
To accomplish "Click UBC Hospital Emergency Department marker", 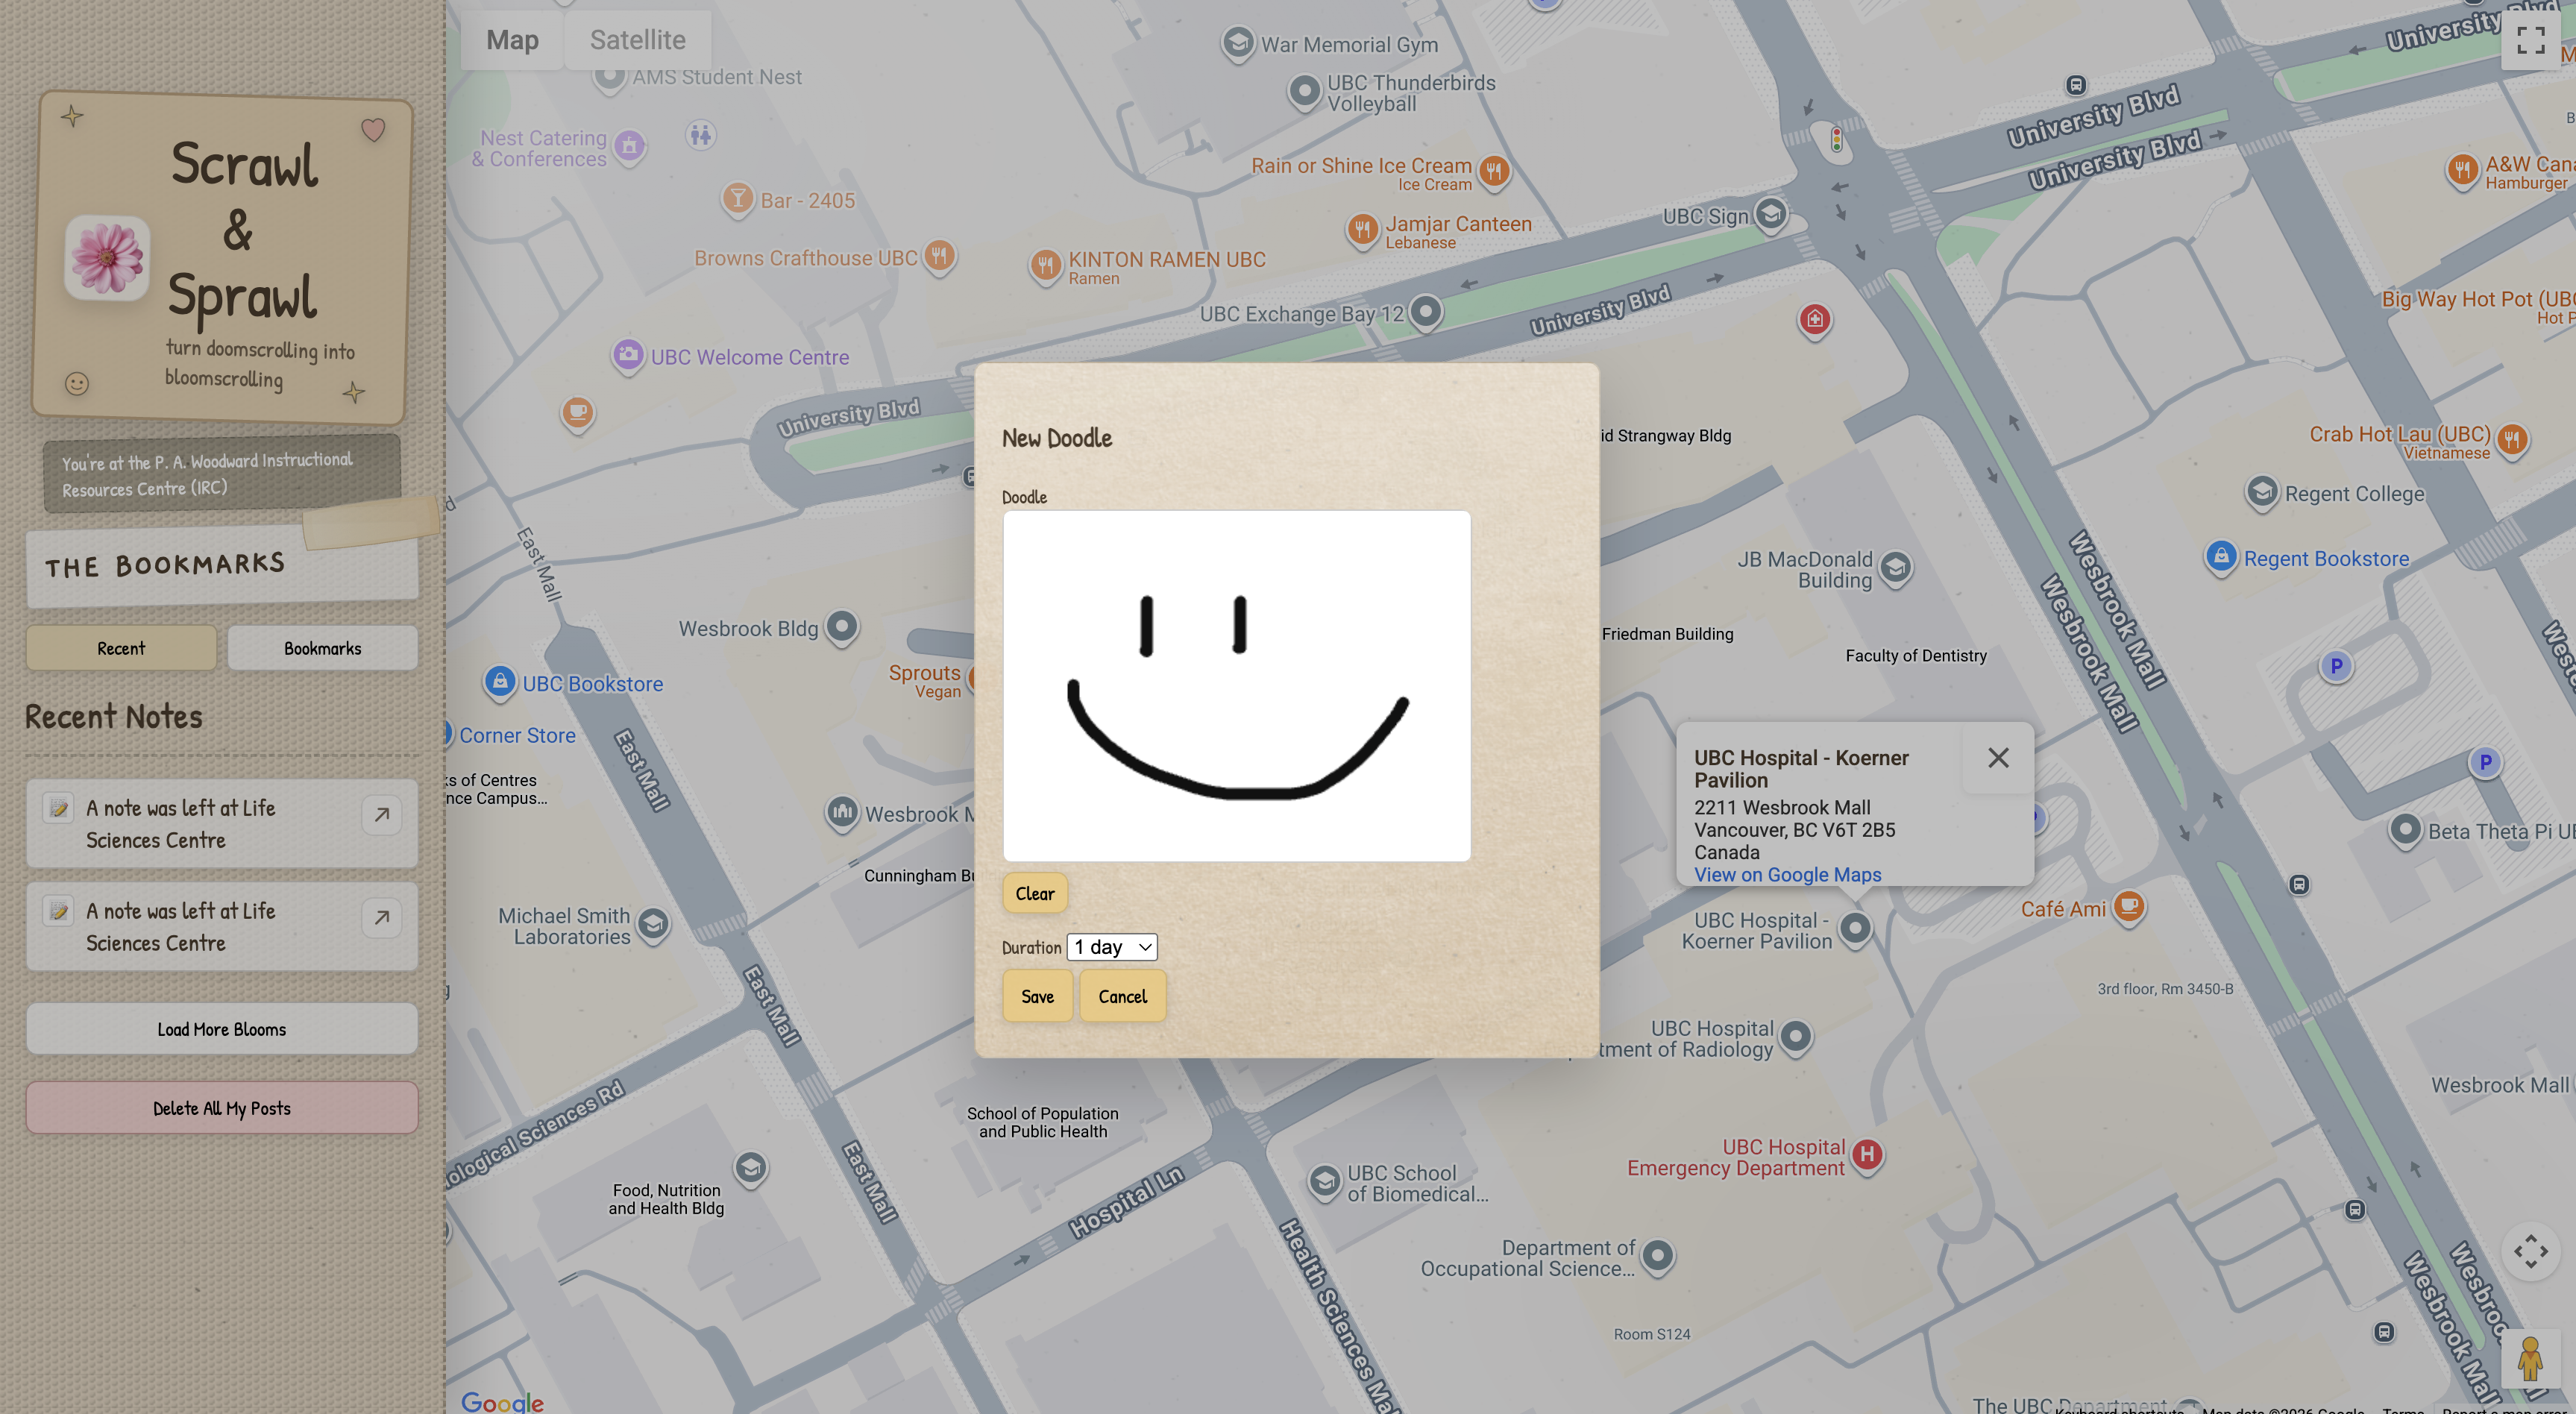I will coord(1867,1155).
